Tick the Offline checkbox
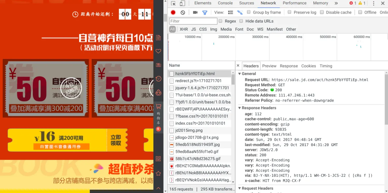388x193 pixels. 360,12
